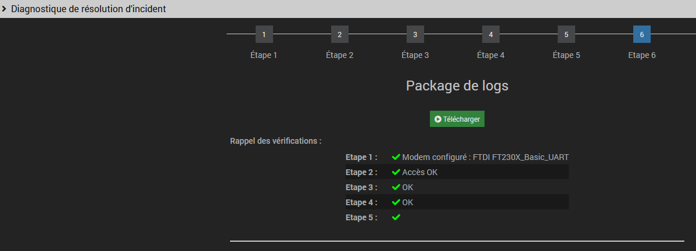Click the Étape 2 label
696x251 pixels.
[339, 56]
